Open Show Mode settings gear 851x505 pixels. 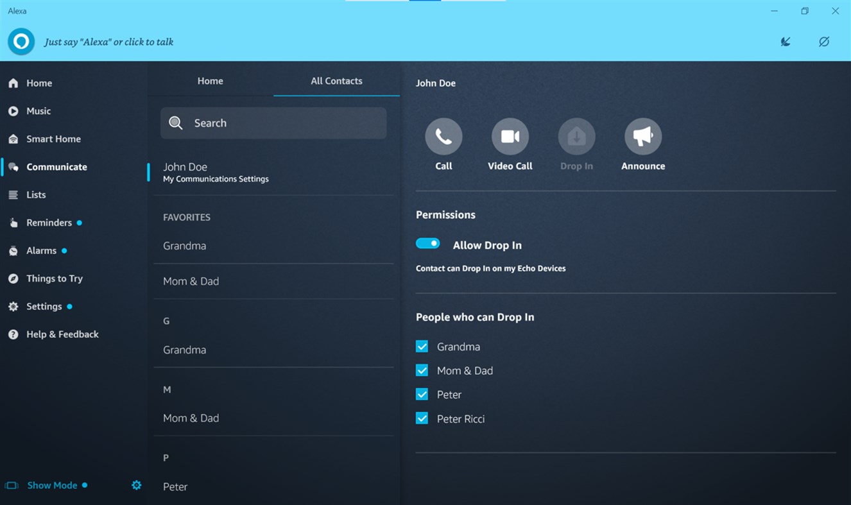click(x=136, y=485)
